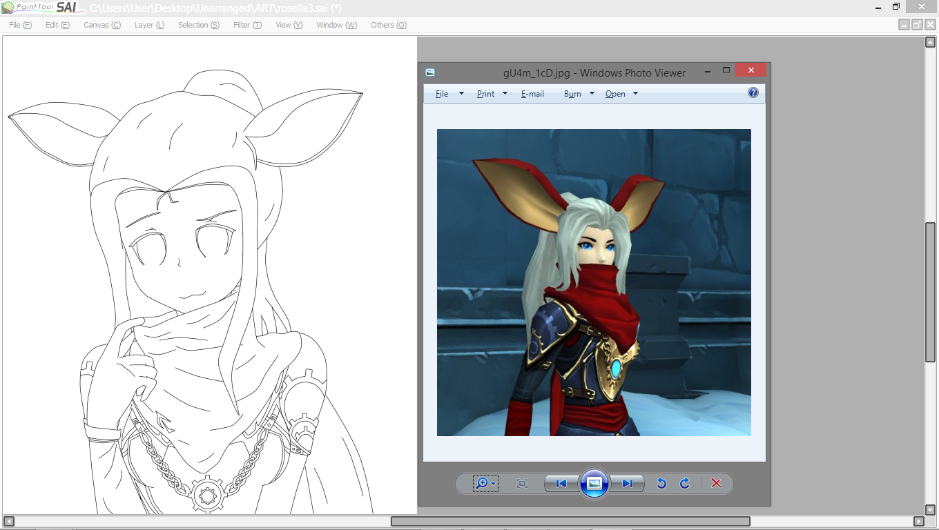Close the rosella3.sai document
939x530 pixels.
click(x=930, y=25)
